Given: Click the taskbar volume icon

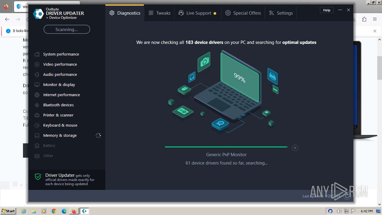Looking at the screenshot, I should point(339,211).
